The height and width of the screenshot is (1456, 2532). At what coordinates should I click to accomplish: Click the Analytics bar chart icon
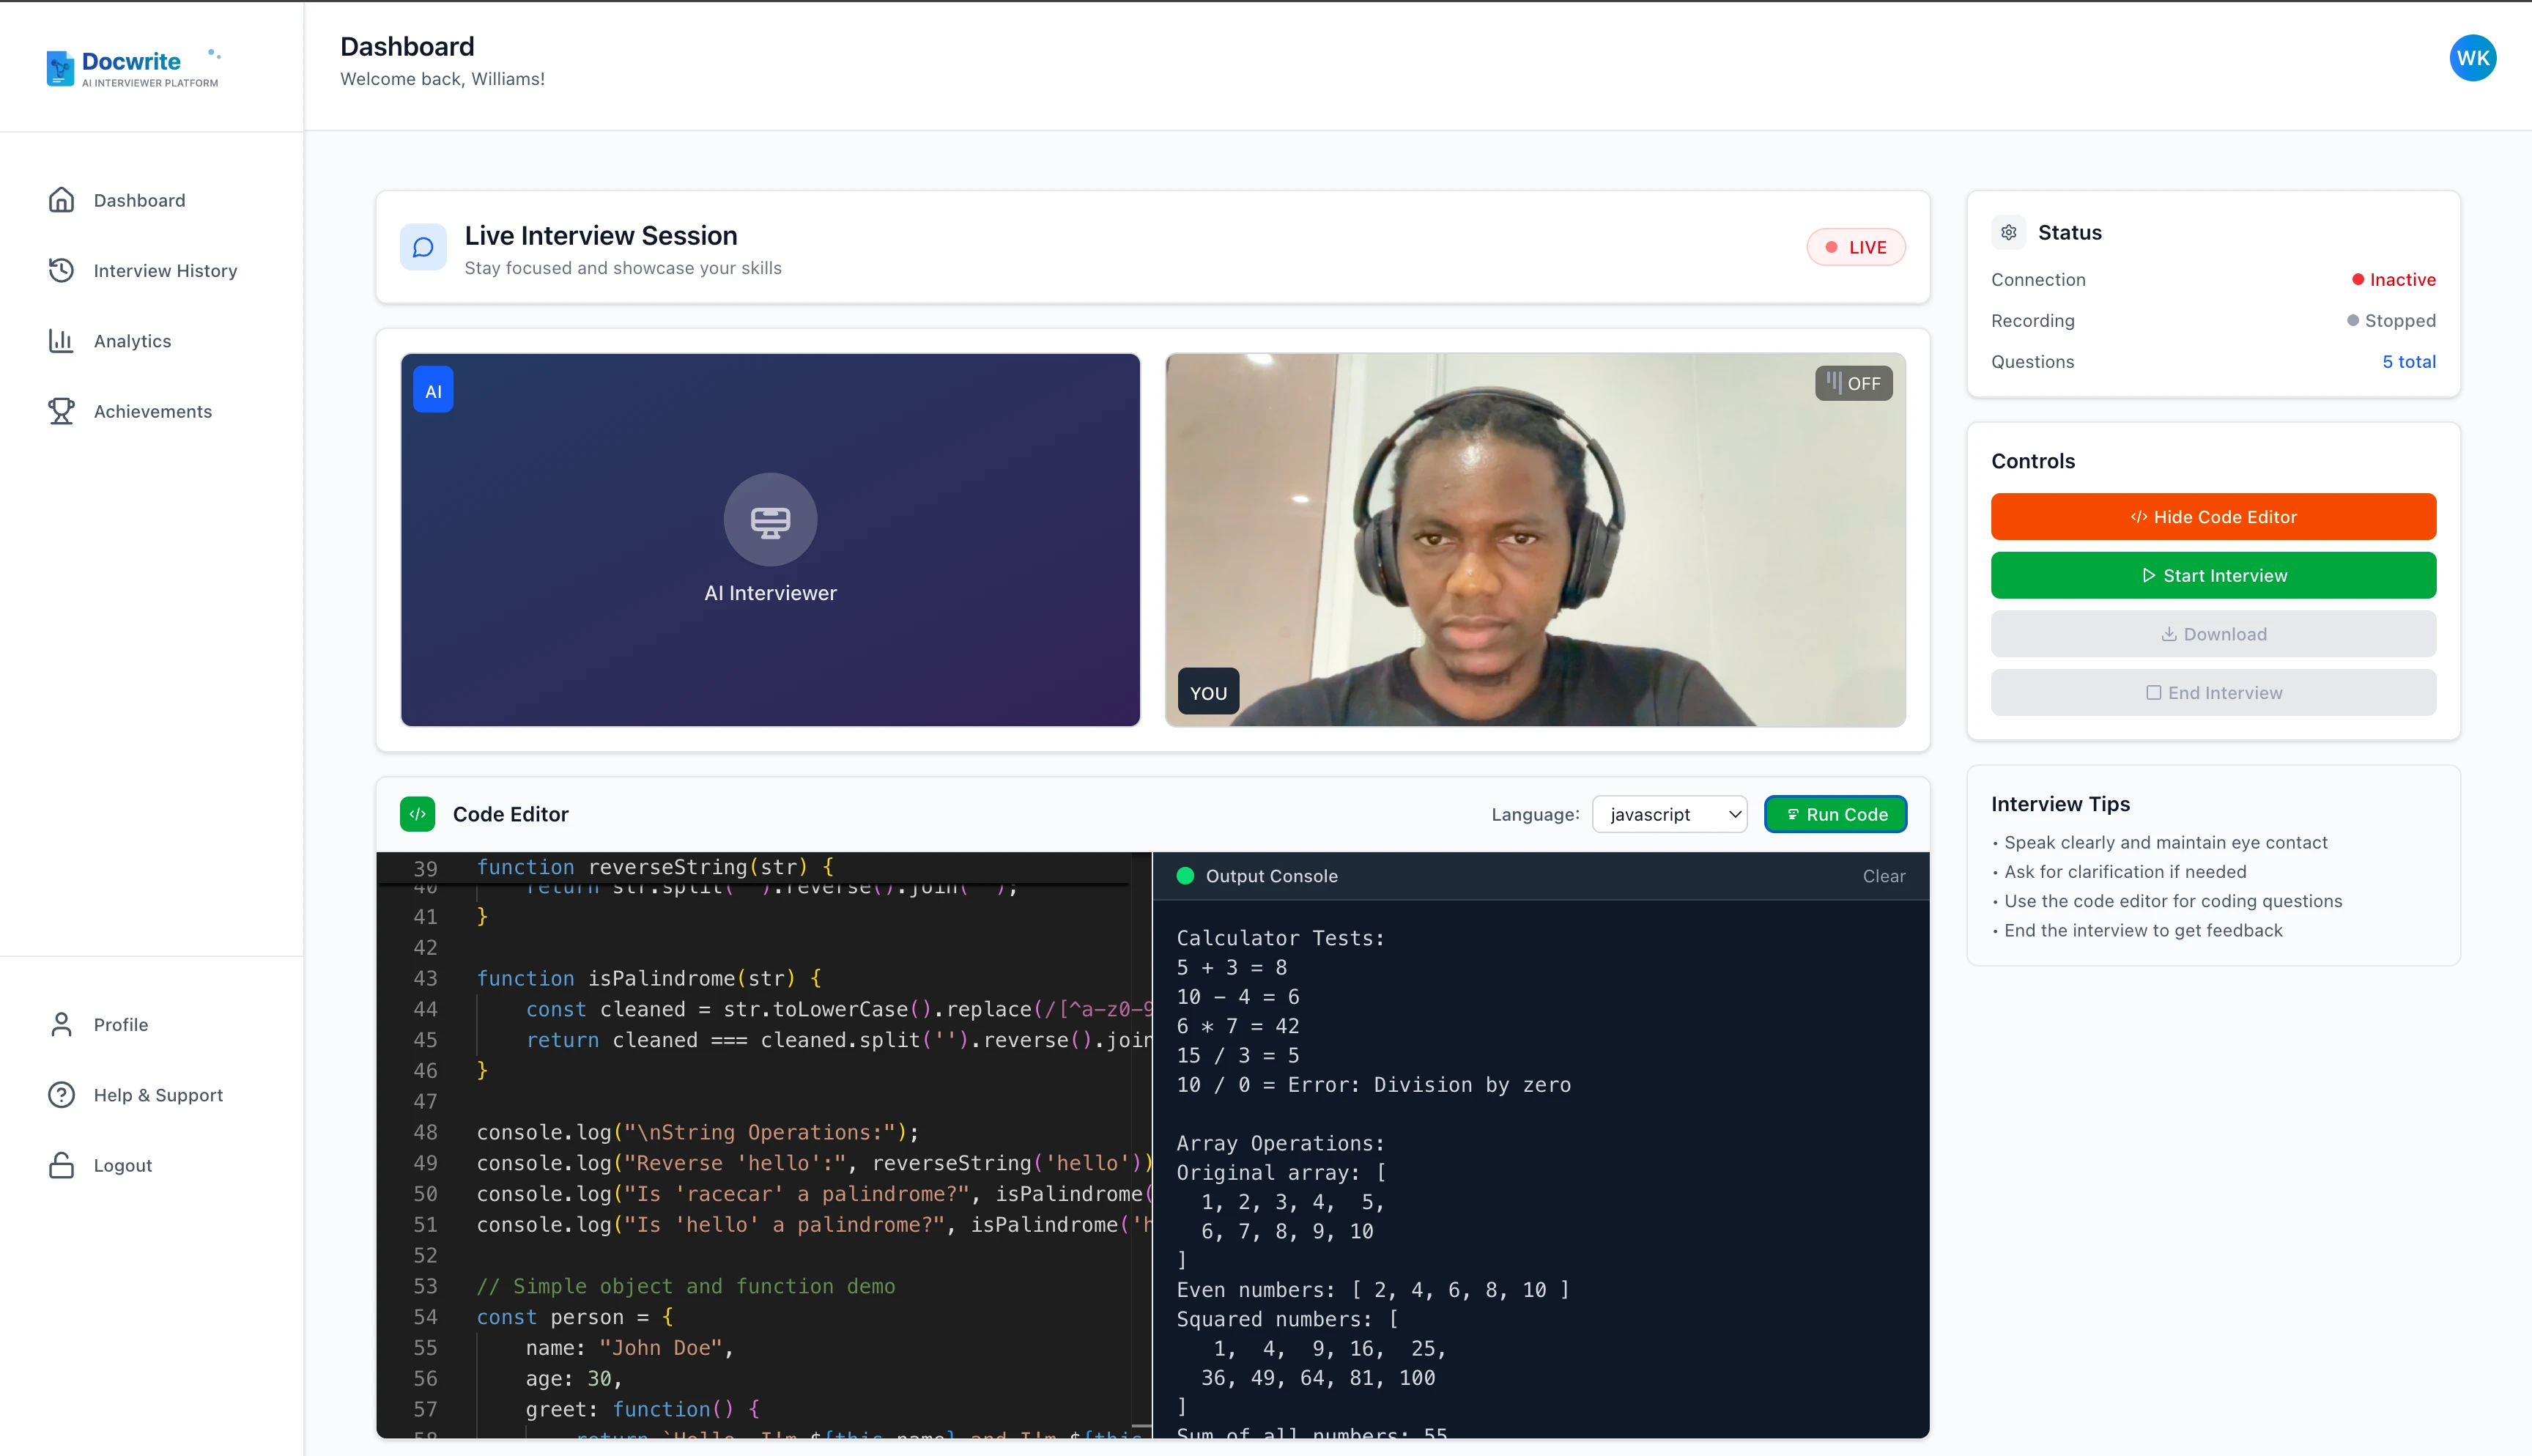[x=61, y=341]
